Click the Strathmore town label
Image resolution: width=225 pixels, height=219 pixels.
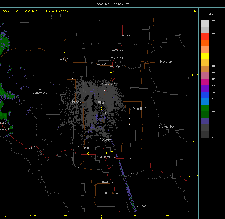[135, 158]
